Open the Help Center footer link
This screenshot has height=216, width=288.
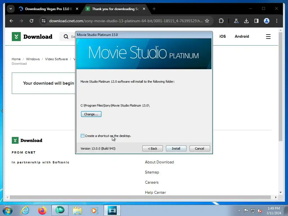[x=155, y=192]
